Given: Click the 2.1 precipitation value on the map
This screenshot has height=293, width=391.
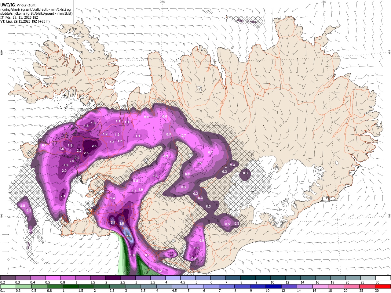Looking at the screenshot, I should click(x=63, y=196).
